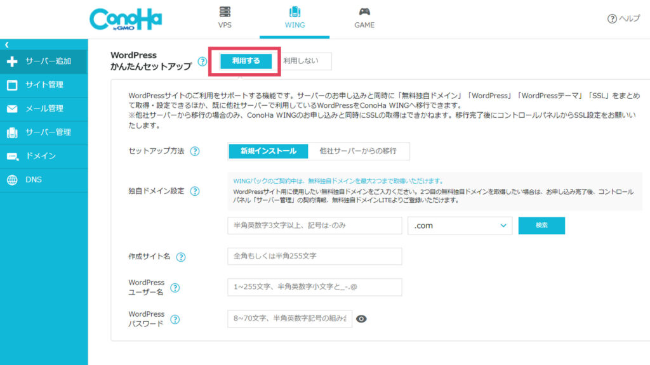Screen dimensions: 650x365
Task: Click the サイト管理 window icon
Action: point(12,86)
